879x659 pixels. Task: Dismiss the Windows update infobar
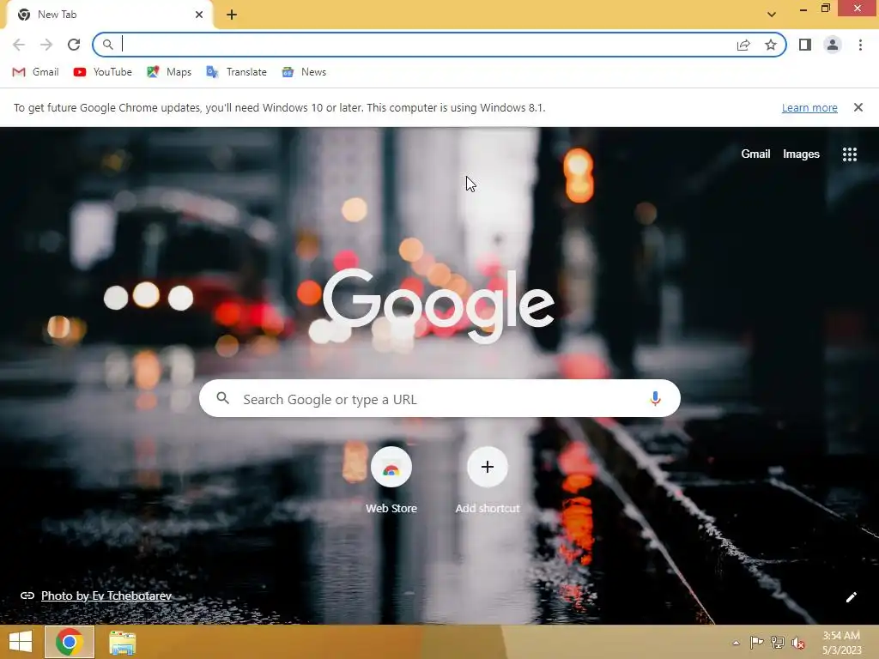coord(858,107)
